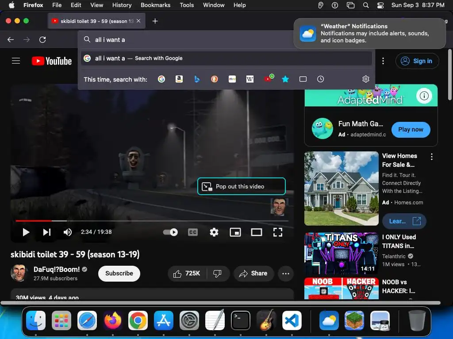Open Weather notification banner
453x339 pixels.
(370, 34)
